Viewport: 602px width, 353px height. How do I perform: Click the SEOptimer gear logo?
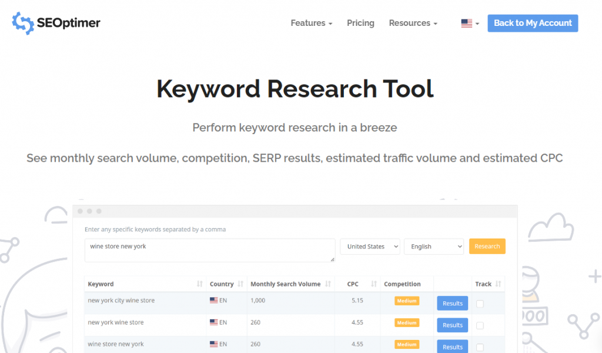click(23, 23)
